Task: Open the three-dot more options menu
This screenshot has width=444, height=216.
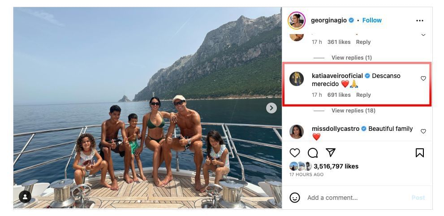Action: point(419,21)
